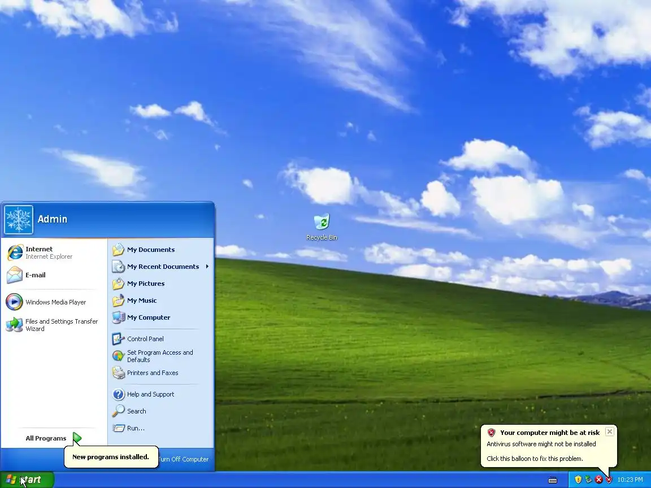Open the Run... dialog
Viewport: 651px width, 488px height.
click(x=160, y=428)
